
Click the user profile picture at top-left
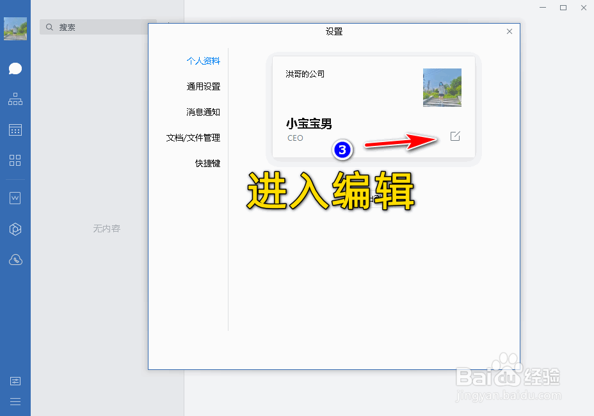click(15, 28)
